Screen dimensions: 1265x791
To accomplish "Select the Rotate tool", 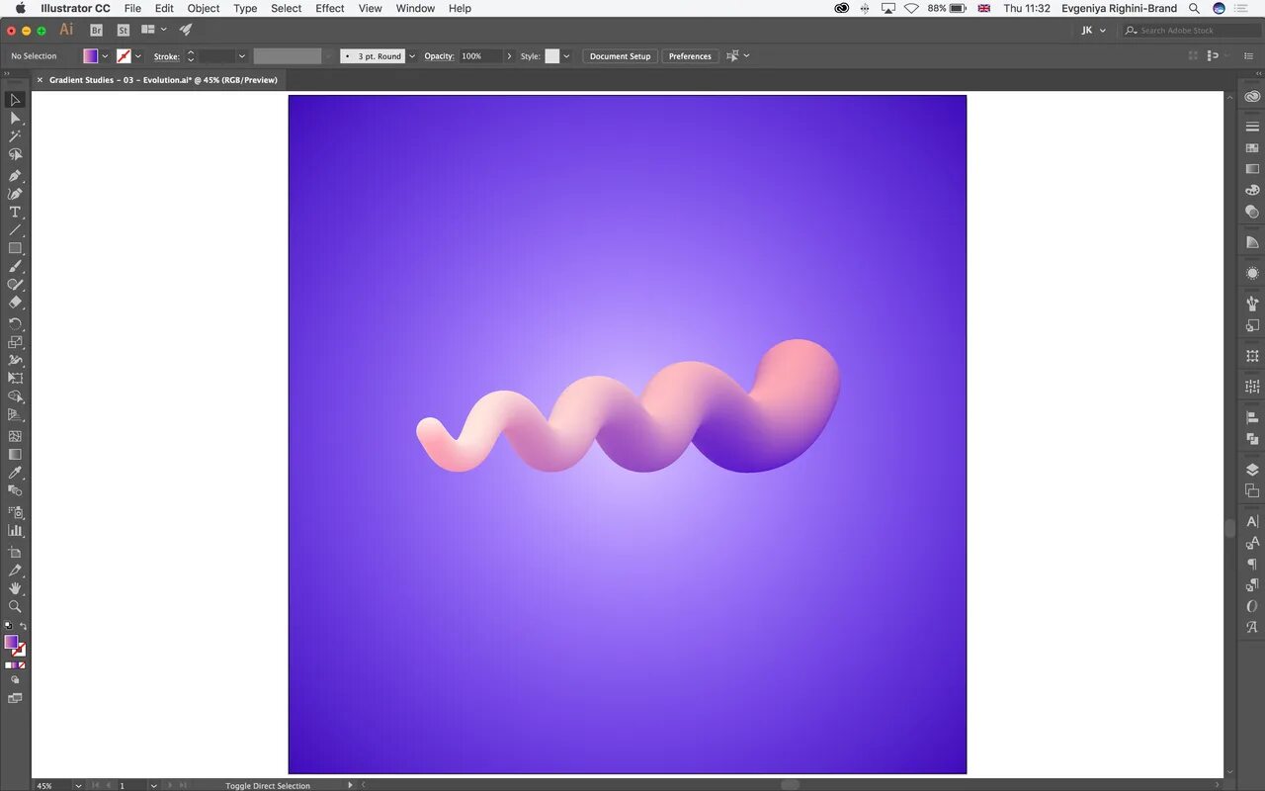I will tap(15, 323).
